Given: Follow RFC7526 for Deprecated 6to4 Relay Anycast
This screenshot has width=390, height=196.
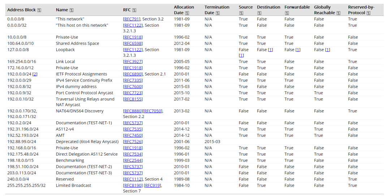Looking at the screenshot, I should click(133, 142).
